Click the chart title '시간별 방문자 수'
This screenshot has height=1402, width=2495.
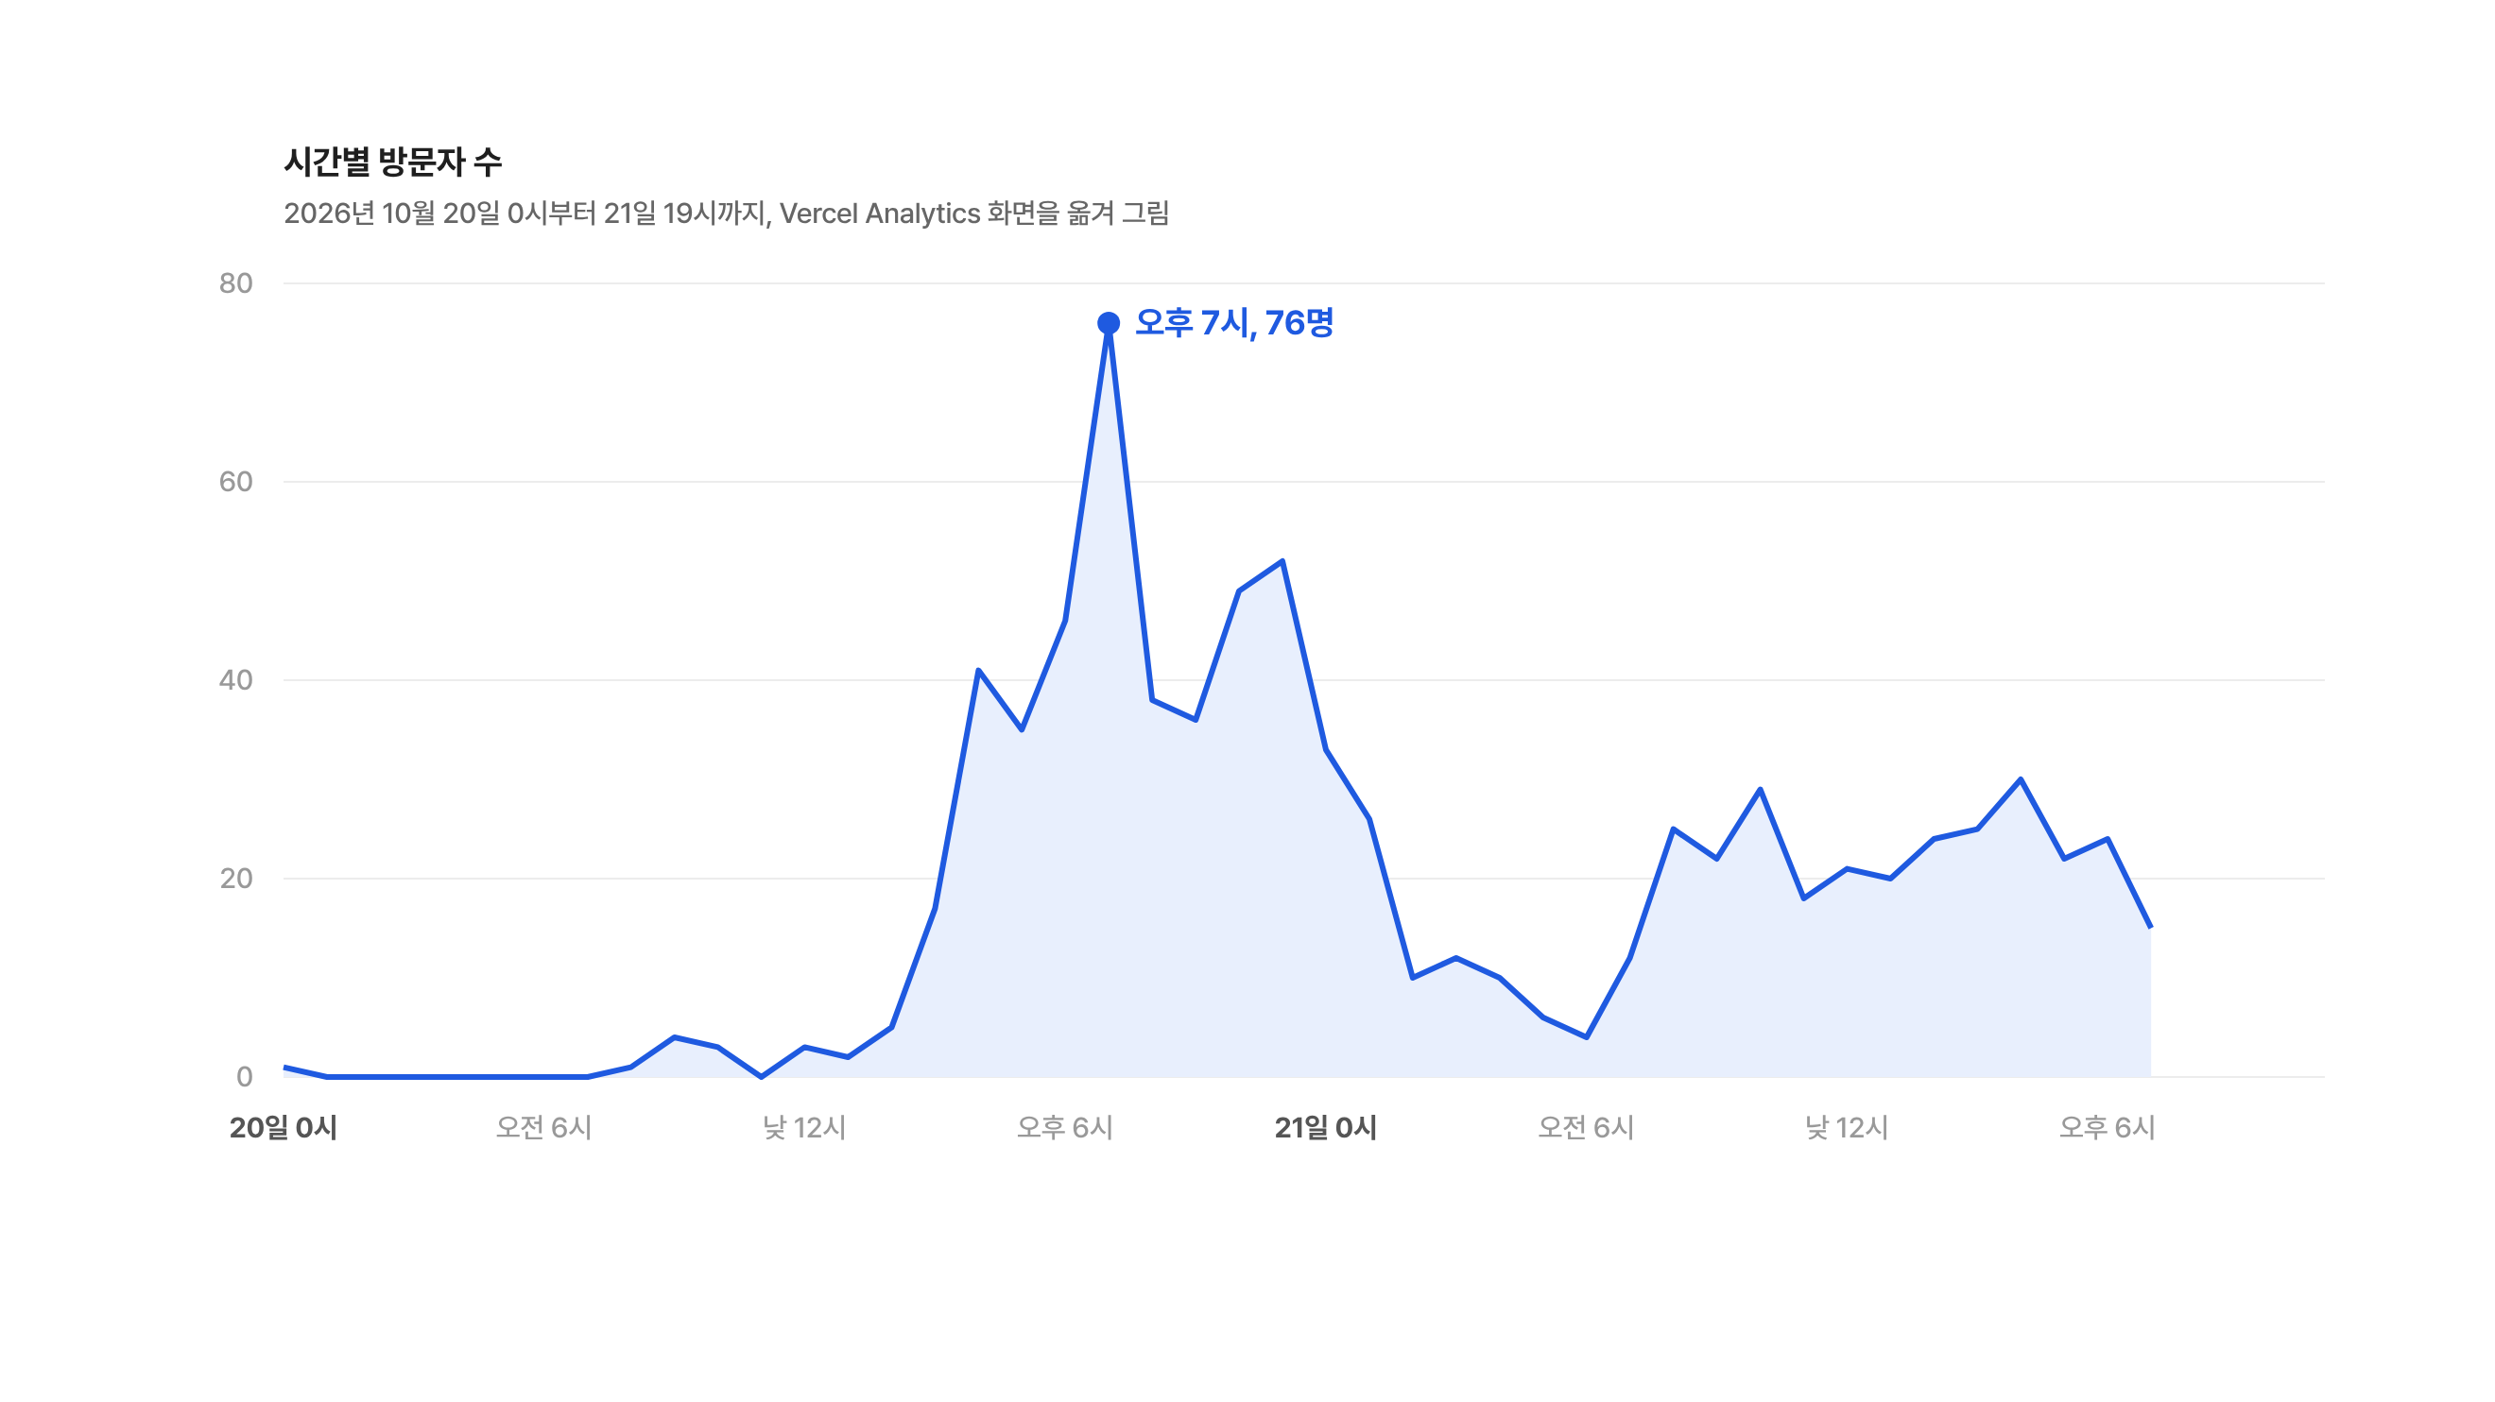(392, 161)
